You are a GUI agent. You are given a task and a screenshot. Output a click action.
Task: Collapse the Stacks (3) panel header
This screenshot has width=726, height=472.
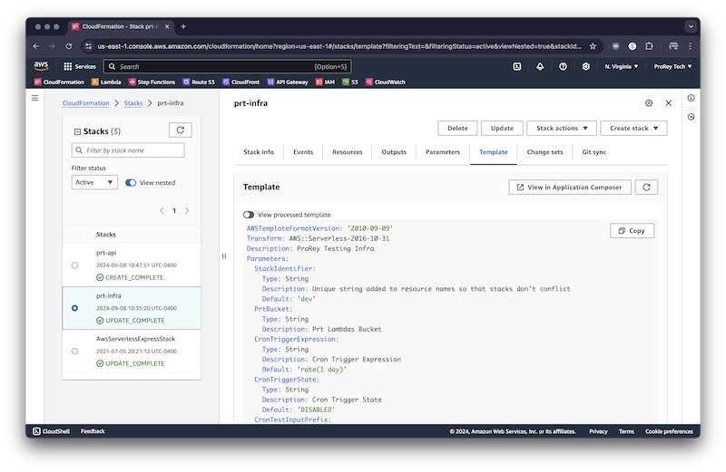(x=77, y=131)
